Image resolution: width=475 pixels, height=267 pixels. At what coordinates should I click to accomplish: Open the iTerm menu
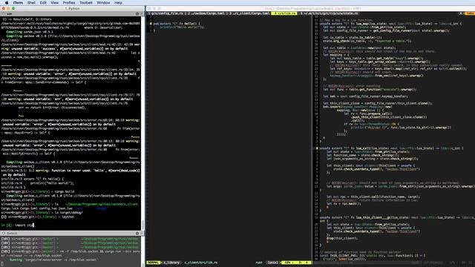[18, 3]
